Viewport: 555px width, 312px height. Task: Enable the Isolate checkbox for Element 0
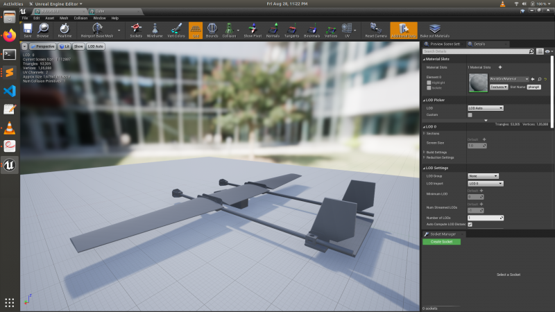click(x=429, y=88)
